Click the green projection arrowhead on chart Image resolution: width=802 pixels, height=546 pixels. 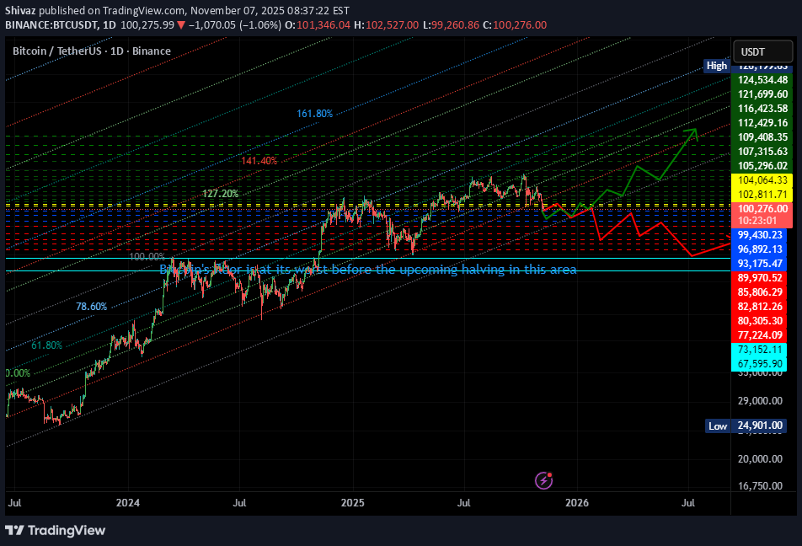pyautogui.click(x=692, y=134)
